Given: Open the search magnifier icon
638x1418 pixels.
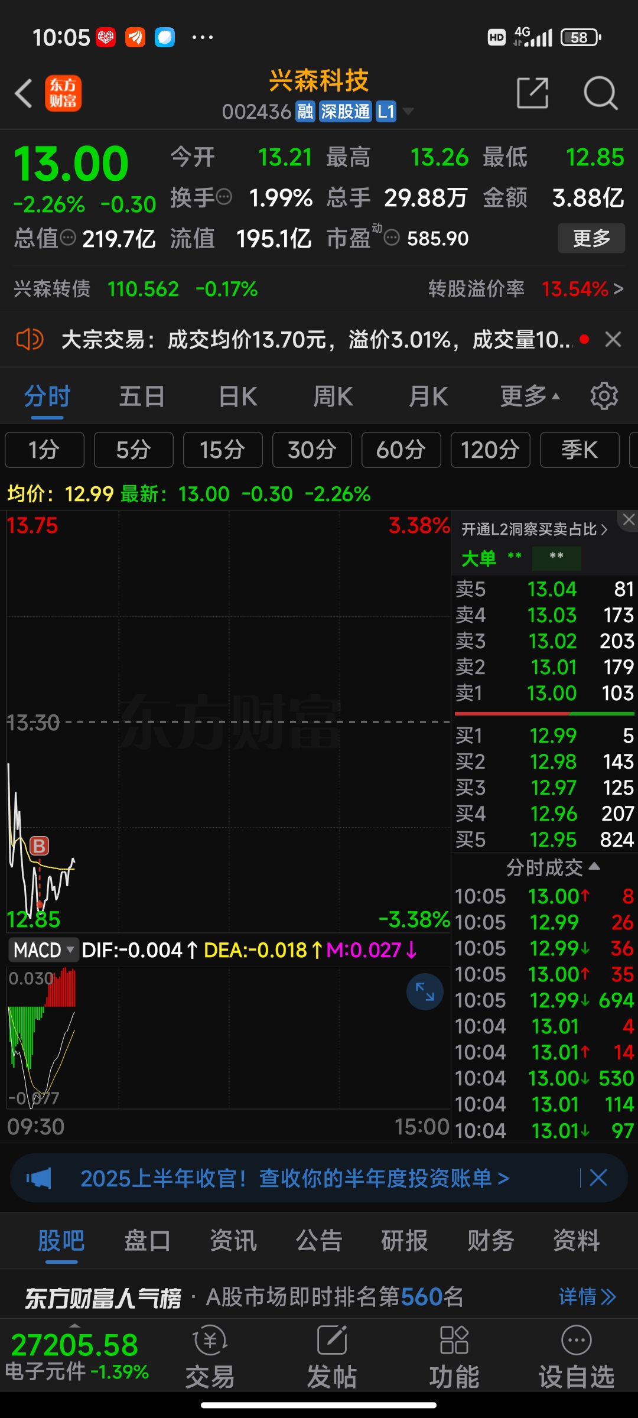Looking at the screenshot, I should [x=600, y=93].
